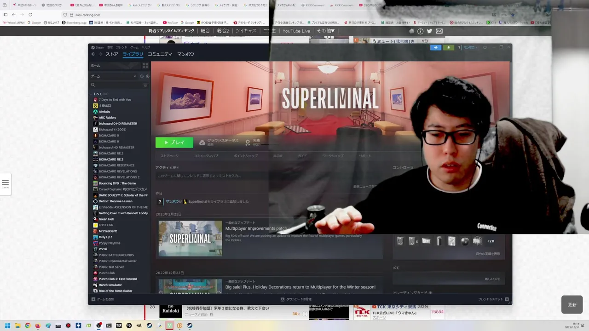The height and width of the screenshot is (331, 589).
Task: Click the home icon on ikioi-ranking page
Action: 411,31
